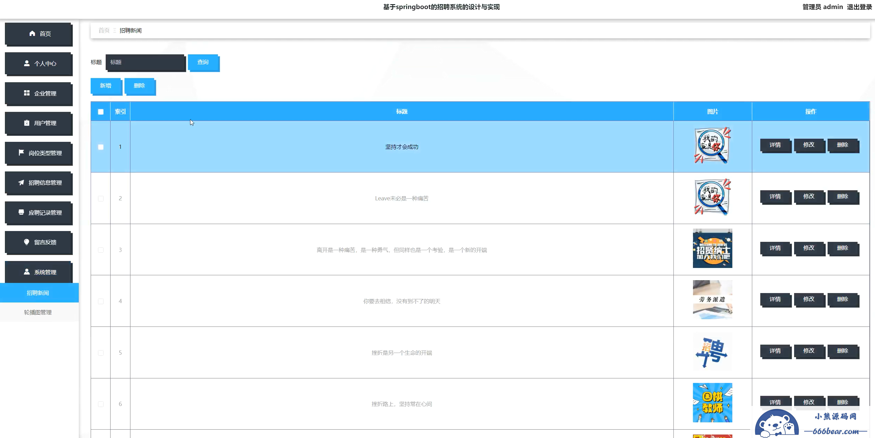This screenshot has width=875, height=438.
Task: Collapse the 系统管理 sidebar menu
Action: [39, 272]
